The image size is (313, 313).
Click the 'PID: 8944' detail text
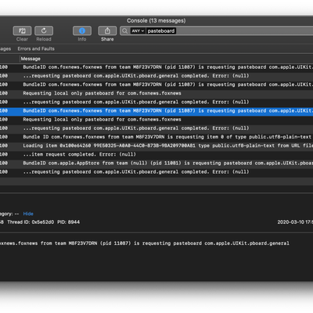(x=69, y=222)
